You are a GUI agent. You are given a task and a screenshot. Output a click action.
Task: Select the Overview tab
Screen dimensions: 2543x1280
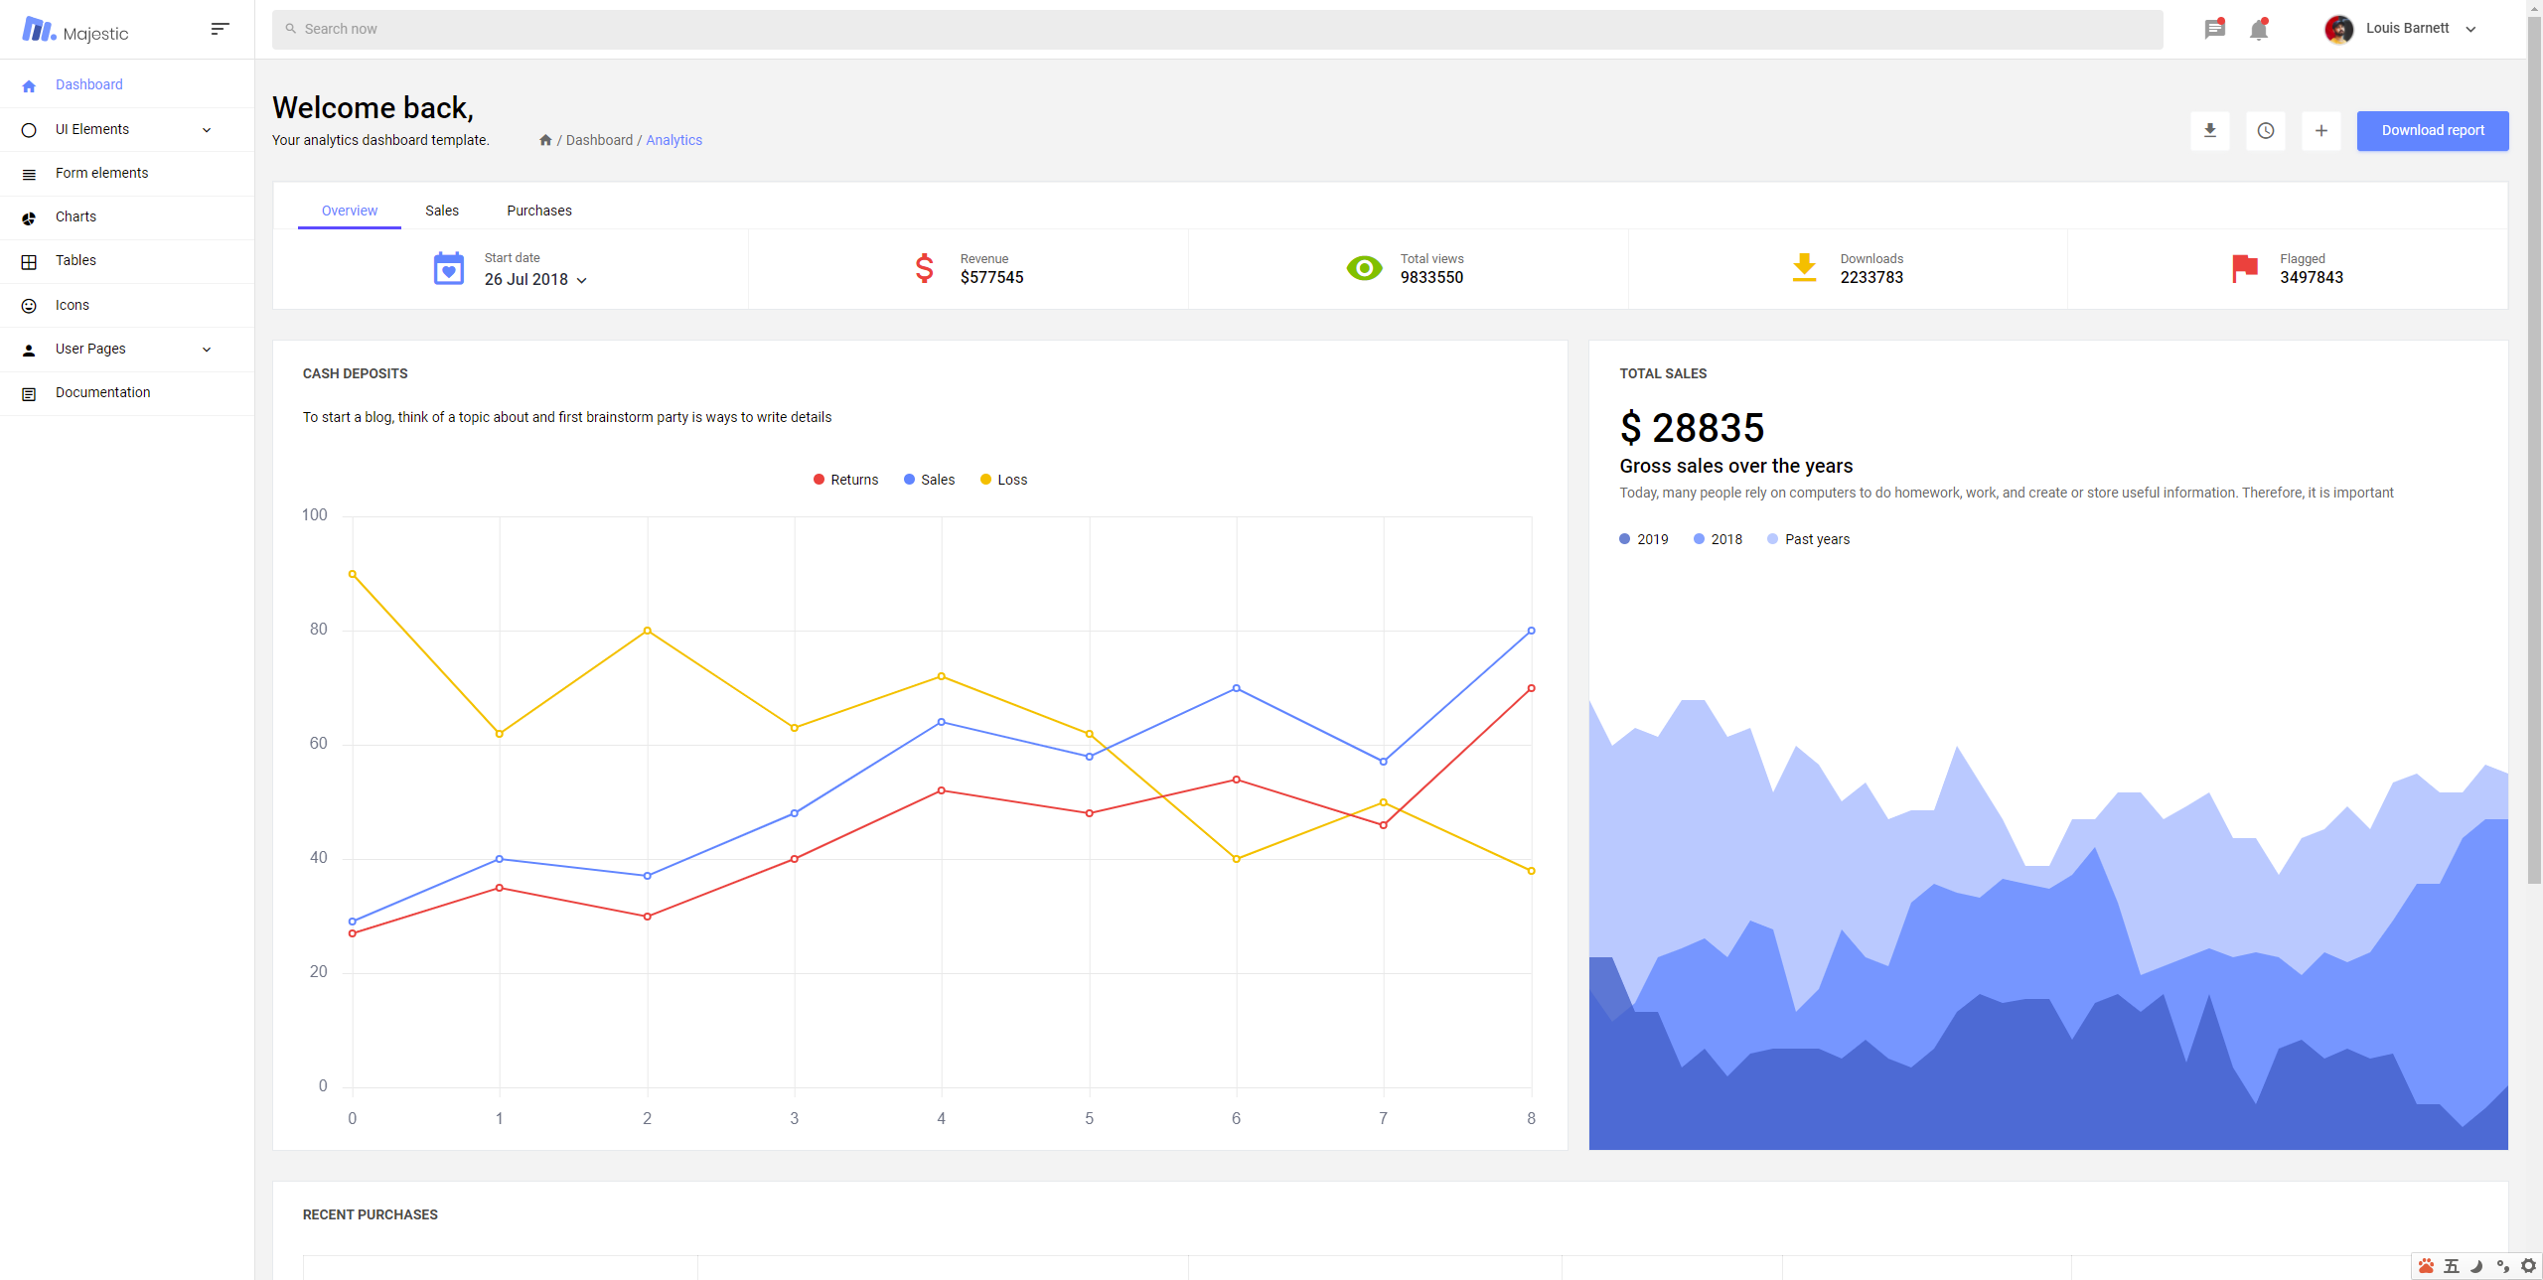(350, 209)
